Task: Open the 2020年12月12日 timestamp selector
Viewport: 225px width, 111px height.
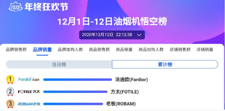Action: point(112,35)
